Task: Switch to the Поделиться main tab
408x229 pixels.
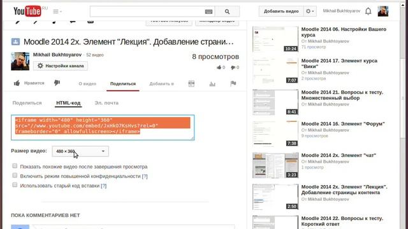Action: 123,83
